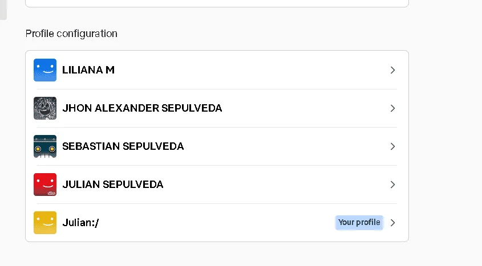The height and width of the screenshot is (266, 482).
Task: Click the Profile configuration heading
Action: (x=71, y=34)
